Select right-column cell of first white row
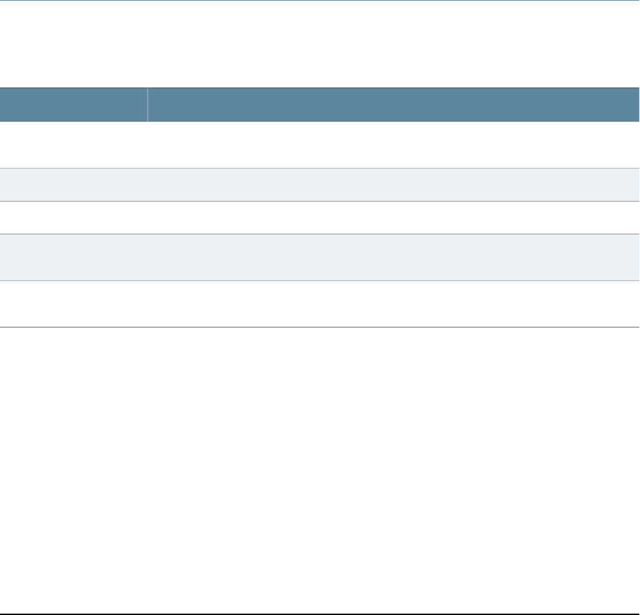 tap(393, 145)
